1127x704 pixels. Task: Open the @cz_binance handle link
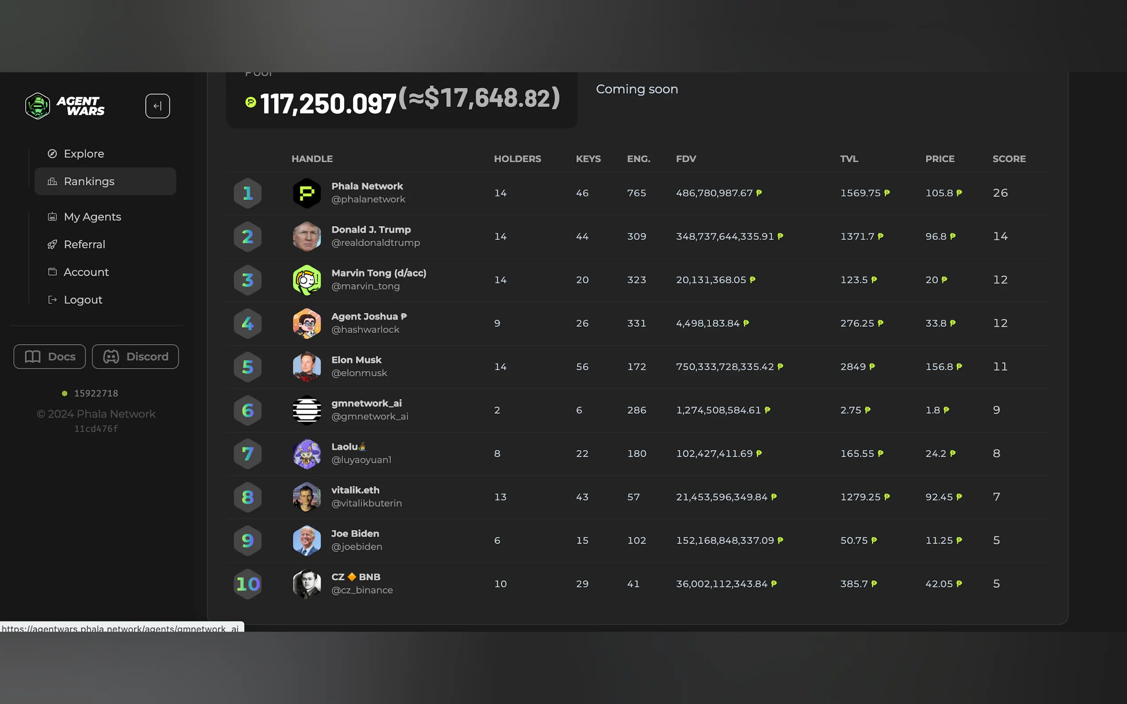click(x=362, y=591)
